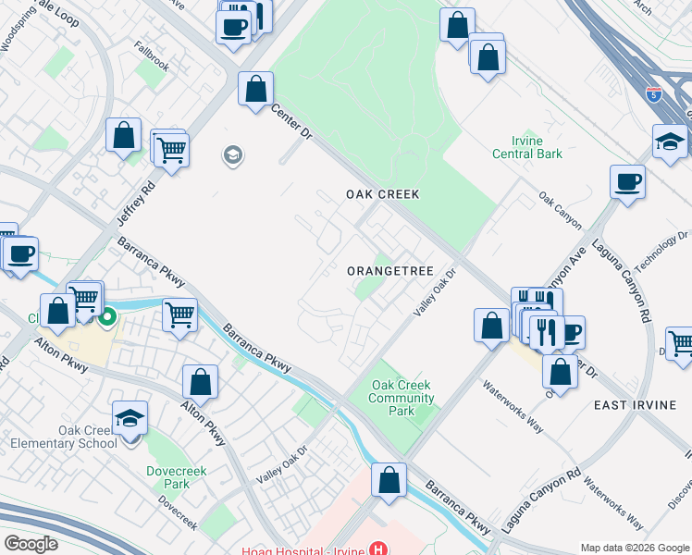Click the Google logo
Image resolution: width=692 pixels, height=555 pixels.
click(31, 544)
